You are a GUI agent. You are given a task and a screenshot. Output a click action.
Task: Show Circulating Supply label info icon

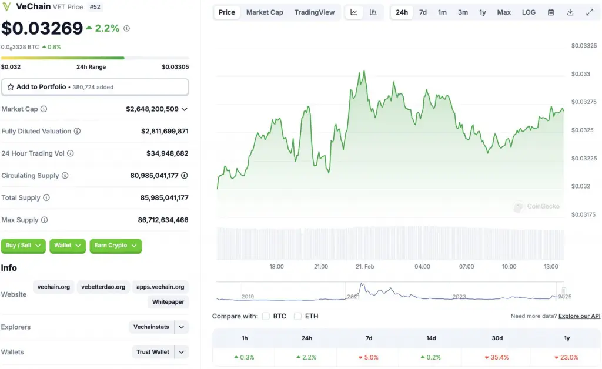[x=65, y=176]
